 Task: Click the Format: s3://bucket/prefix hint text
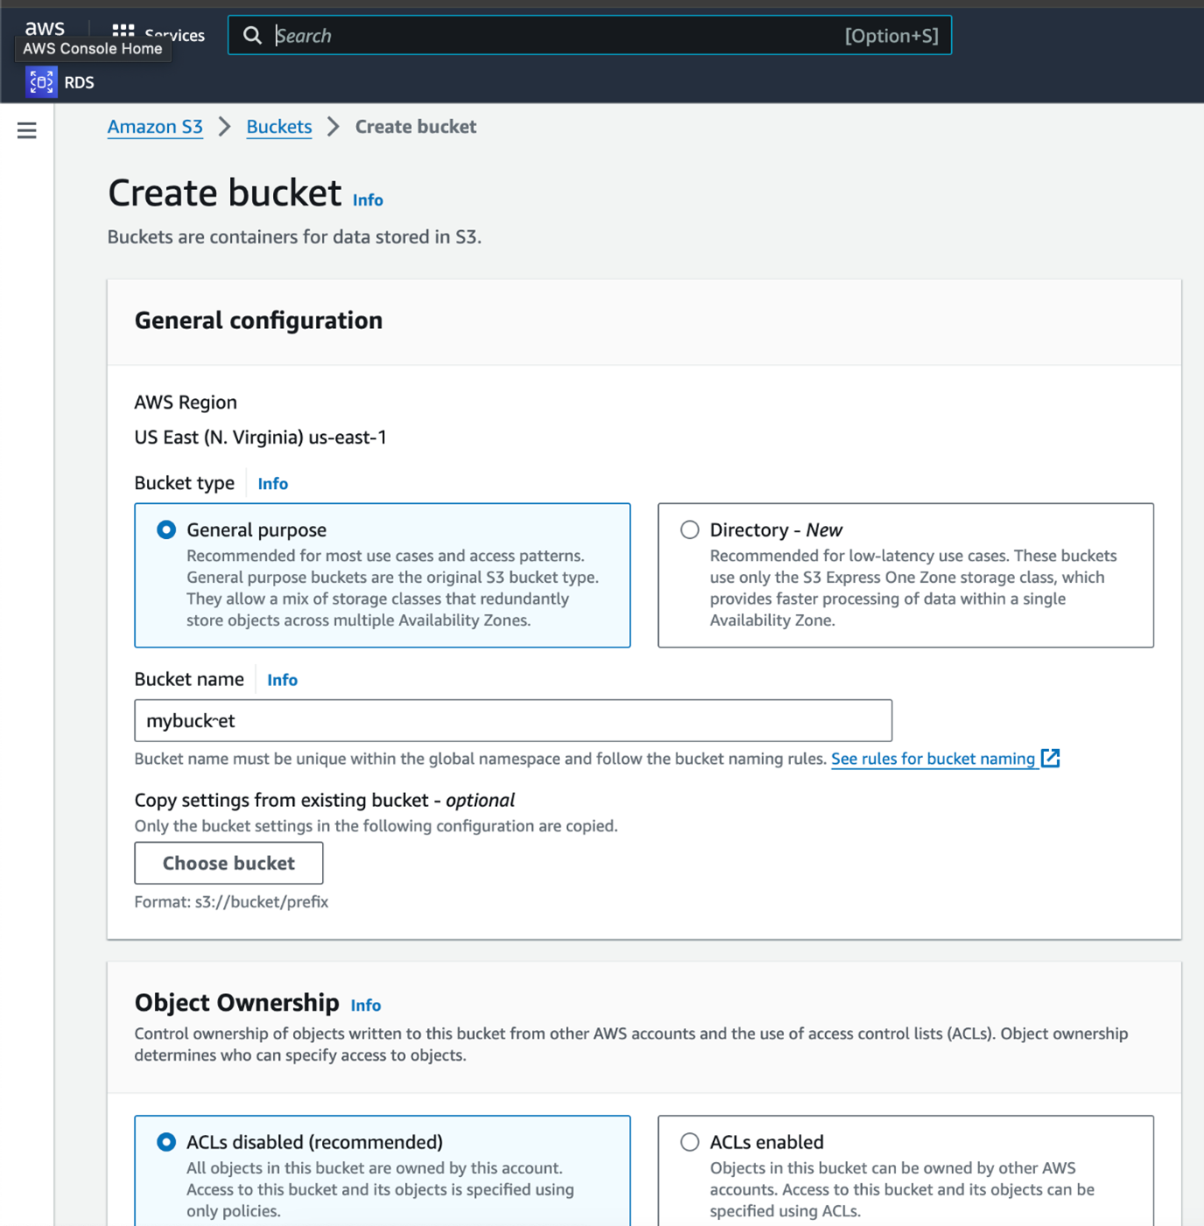[x=231, y=901]
